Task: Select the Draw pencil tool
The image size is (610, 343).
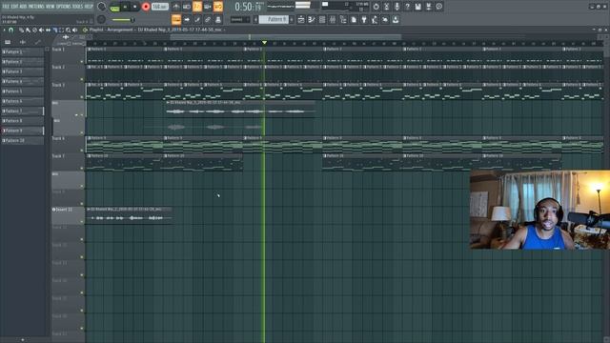Action: click(21, 30)
